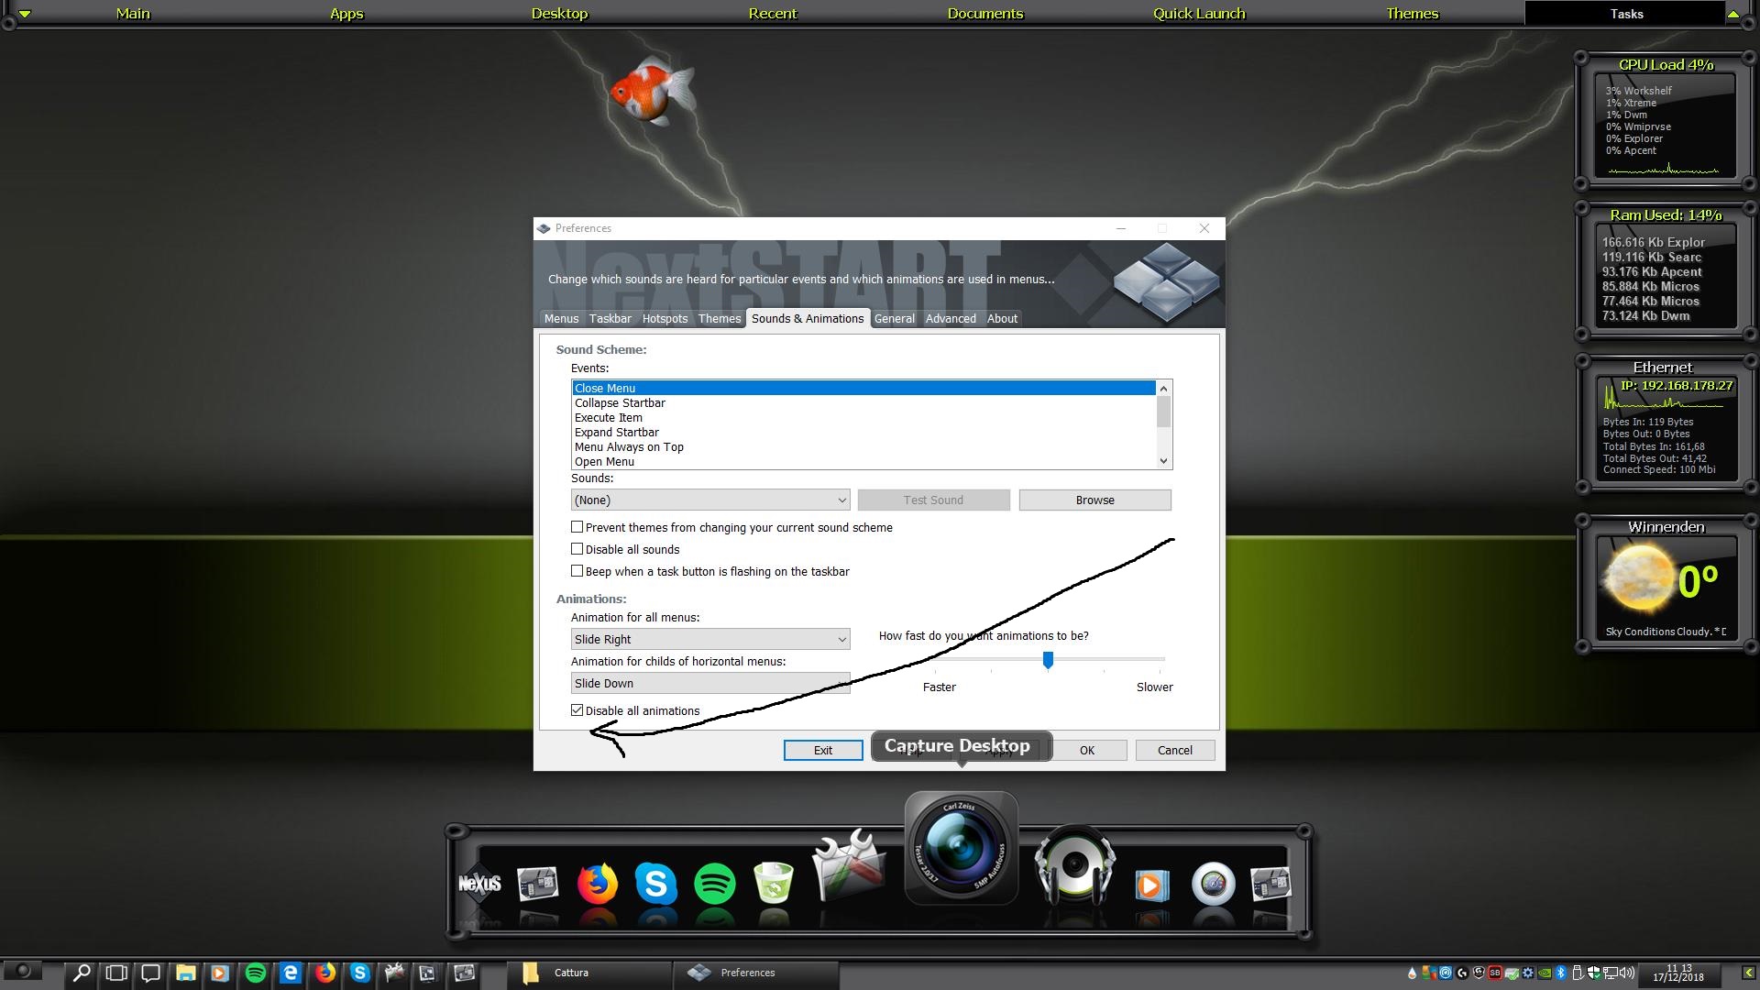Click the animation speed slider handle

click(x=1048, y=659)
